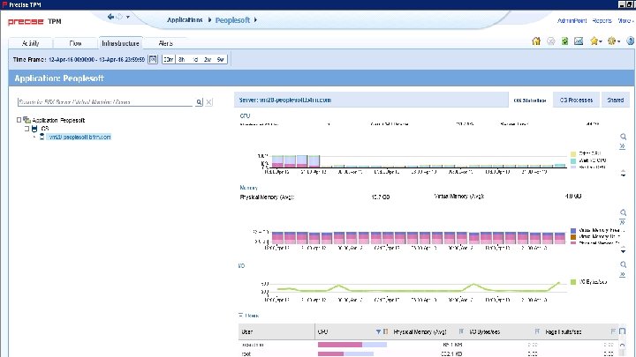Click the greyed-out icon next to Home
This screenshot has width=636, height=357.
point(551,41)
